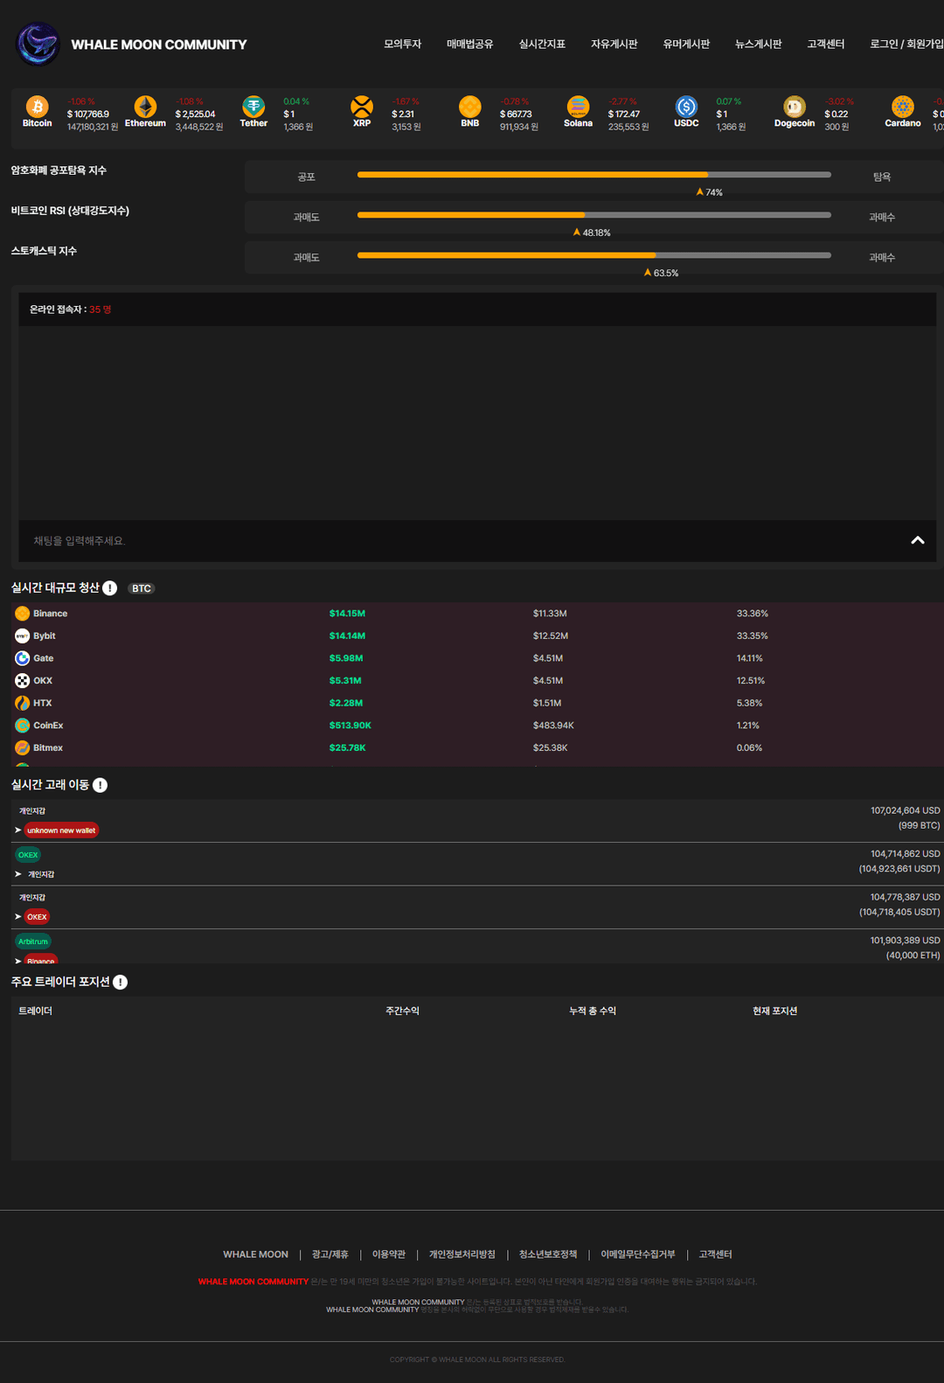
Task: Click the (40,000 ETH) transfer amount
Action: click(x=913, y=956)
